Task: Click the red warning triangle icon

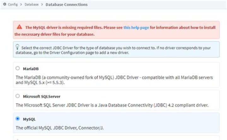Action: [20, 27]
